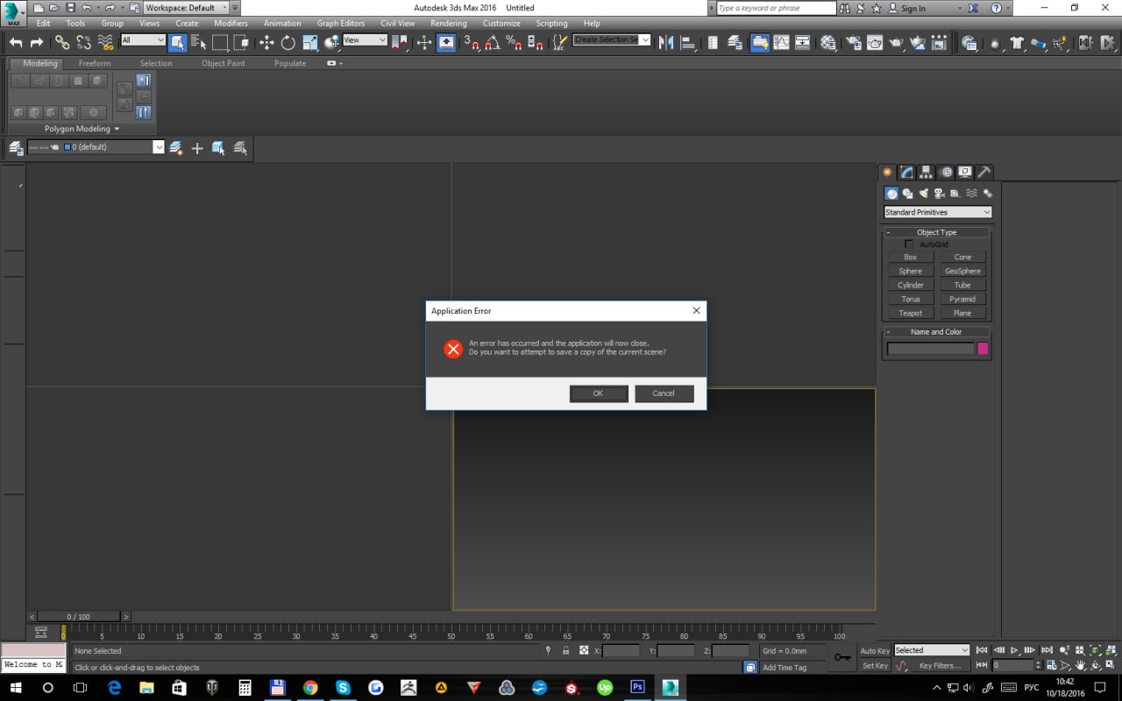Switch to the Object Paint ribbon tab
The image size is (1122, 701).
click(224, 63)
